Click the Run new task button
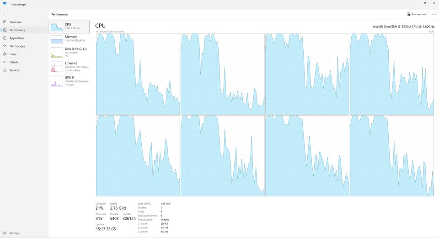Viewport: 439px width, 238px height. [416, 14]
